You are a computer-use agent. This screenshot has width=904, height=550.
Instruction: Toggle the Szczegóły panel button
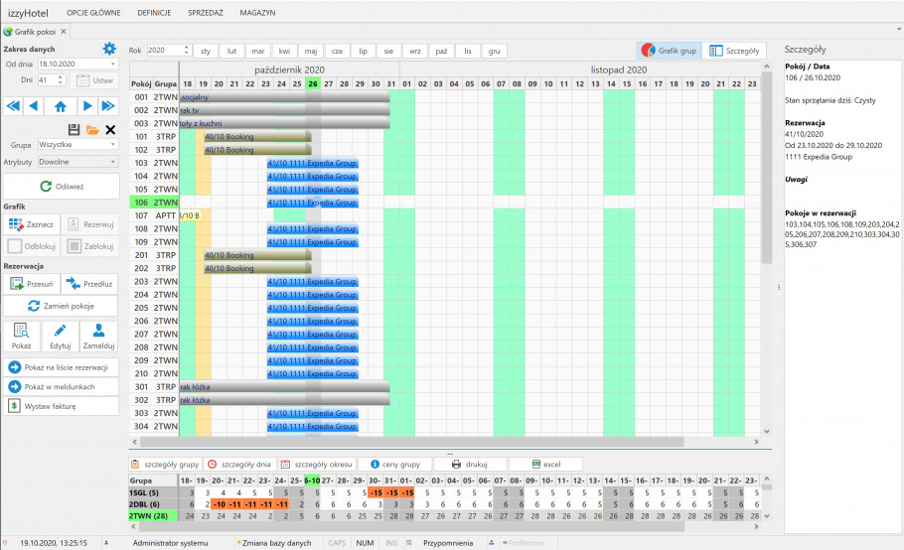pos(736,50)
